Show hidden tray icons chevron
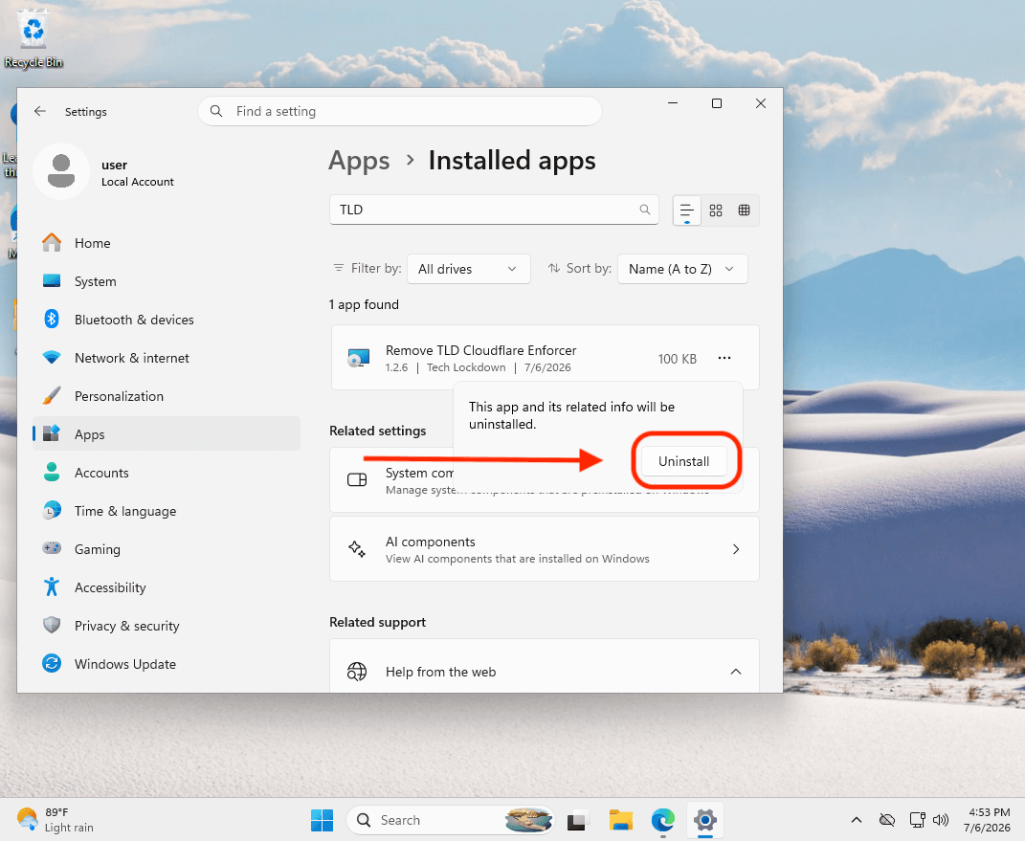 click(857, 820)
